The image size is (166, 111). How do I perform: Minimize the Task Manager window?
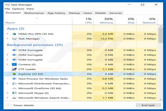[x=129, y=4]
